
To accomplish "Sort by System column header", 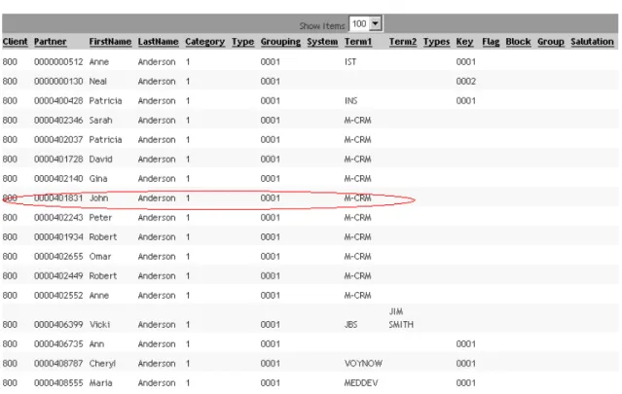I will coord(322,42).
